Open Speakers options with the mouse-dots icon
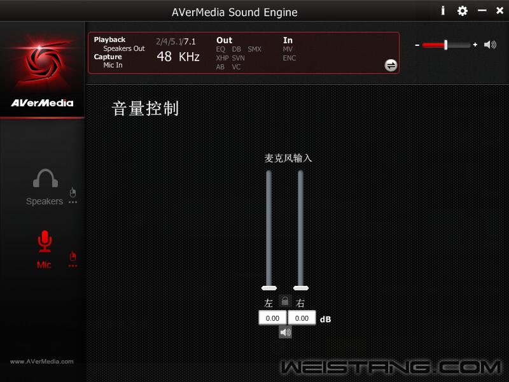Viewport: 509px width, 382px height. coord(73,196)
